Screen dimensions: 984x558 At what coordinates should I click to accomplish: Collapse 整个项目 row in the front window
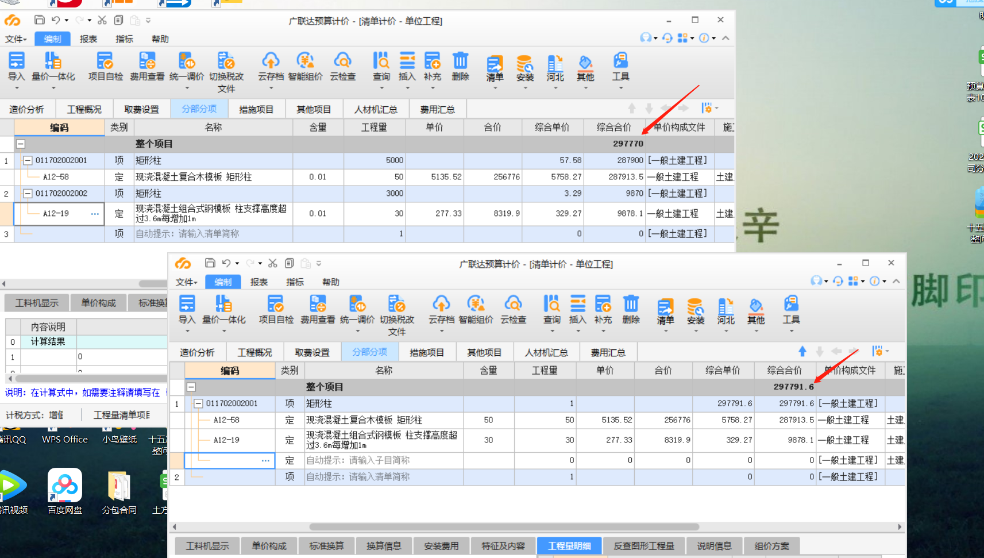tap(191, 387)
